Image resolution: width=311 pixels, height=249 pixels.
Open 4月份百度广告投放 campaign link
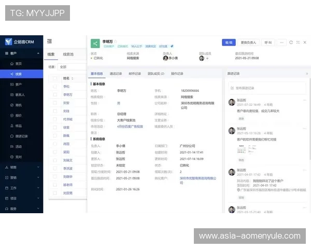tap(130, 127)
